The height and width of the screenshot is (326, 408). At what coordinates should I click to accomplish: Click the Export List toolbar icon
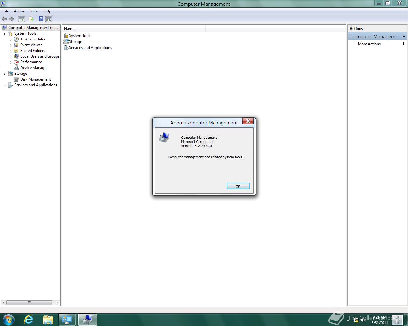[31, 19]
